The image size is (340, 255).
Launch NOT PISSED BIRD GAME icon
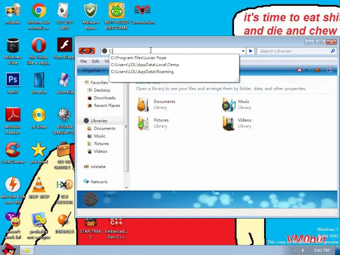(117, 17)
